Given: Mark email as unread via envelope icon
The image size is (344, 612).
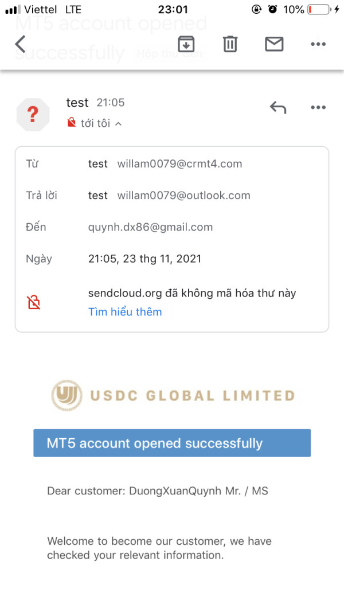Looking at the screenshot, I should [x=274, y=44].
